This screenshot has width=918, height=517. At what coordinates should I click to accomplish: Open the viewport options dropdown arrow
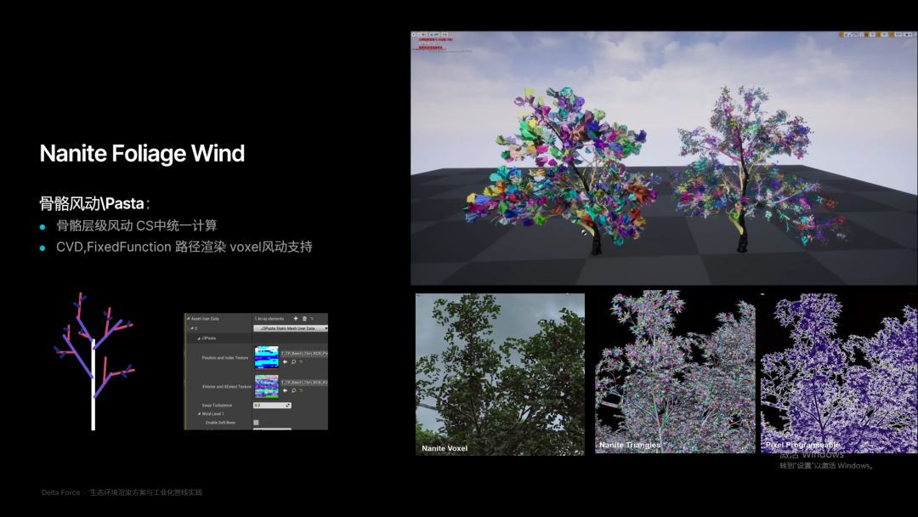(413, 35)
